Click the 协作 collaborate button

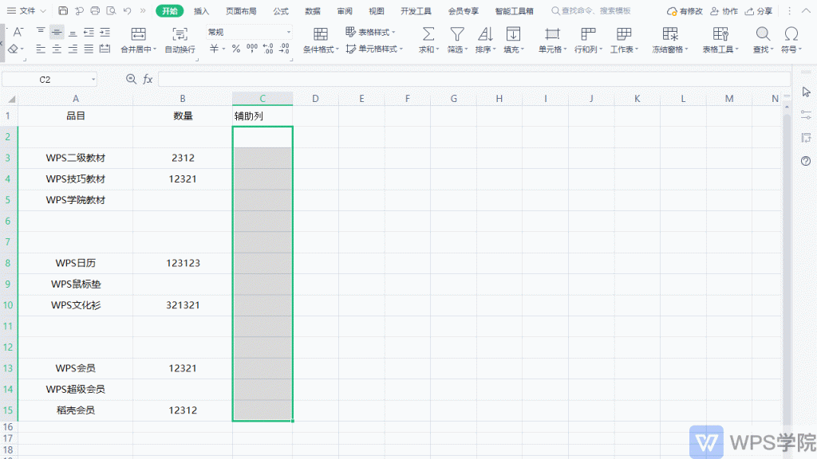point(724,11)
